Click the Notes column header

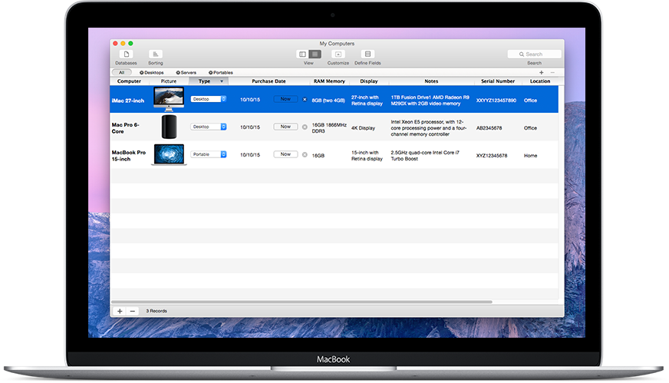coord(431,81)
